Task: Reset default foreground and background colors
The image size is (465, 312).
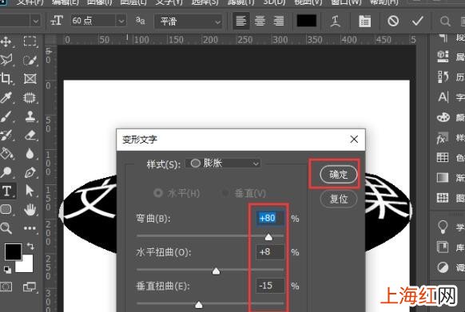Action: (x=7, y=270)
